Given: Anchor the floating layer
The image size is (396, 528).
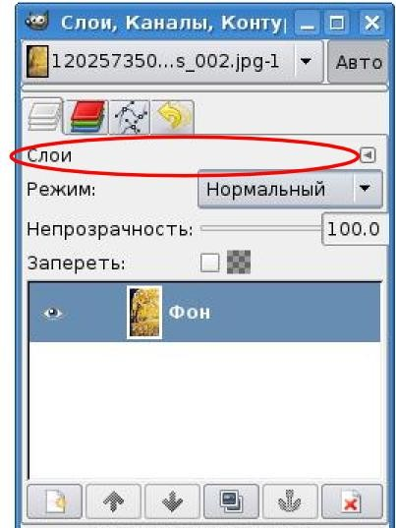Looking at the screenshot, I should [290, 501].
